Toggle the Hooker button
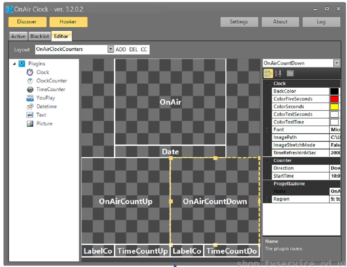Image resolution: width=347 pixels, height=267 pixels. pyautogui.click(x=68, y=22)
